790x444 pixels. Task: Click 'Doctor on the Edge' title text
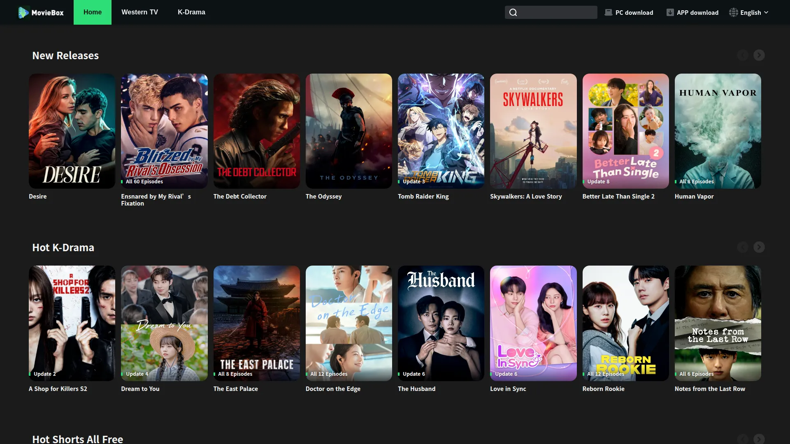(x=333, y=389)
